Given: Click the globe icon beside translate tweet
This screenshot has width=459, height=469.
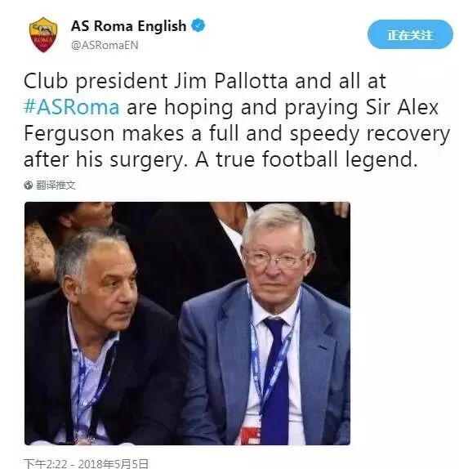Looking at the screenshot, I should (x=29, y=185).
